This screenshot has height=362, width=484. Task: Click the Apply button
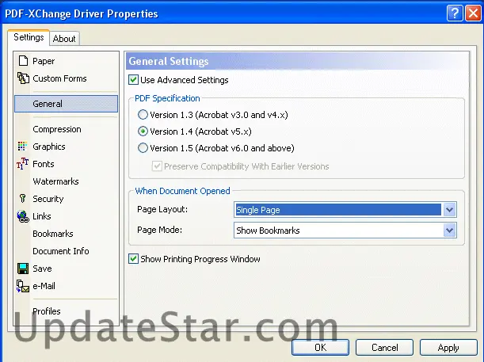click(x=448, y=348)
